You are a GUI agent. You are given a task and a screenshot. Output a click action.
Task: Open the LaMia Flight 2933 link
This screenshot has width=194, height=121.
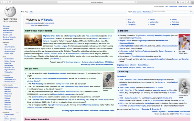pos(126,46)
